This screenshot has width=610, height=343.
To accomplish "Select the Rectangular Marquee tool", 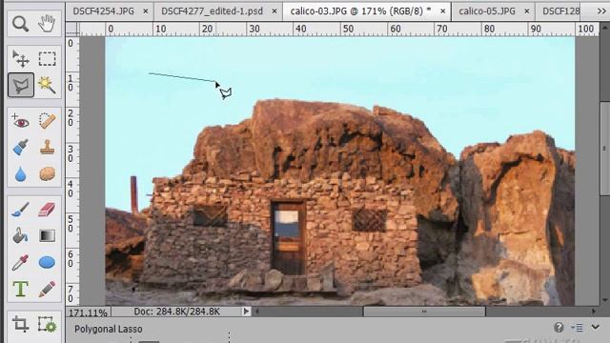I will tap(47, 59).
